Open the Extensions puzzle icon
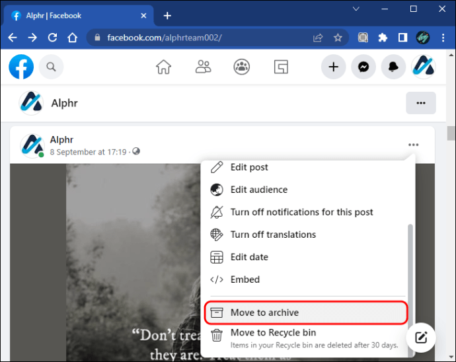This screenshot has width=456, height=362. 383,38
